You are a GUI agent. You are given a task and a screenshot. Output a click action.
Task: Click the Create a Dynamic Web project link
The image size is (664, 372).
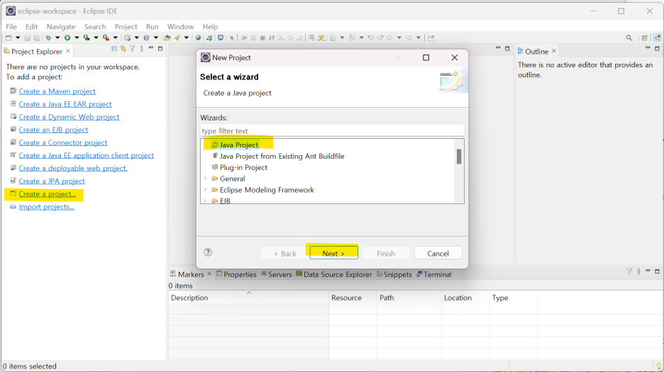[x=69, y=117]
